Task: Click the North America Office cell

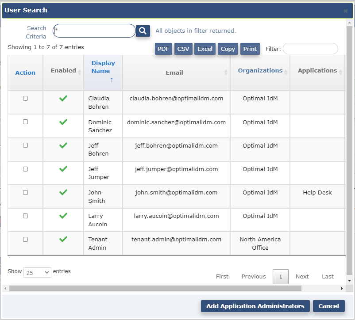Action: pyautogui.click(x=260, y=244)
